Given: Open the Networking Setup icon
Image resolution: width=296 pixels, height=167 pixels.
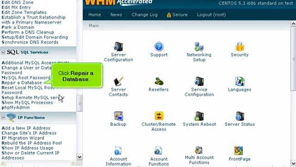Looking at the screenshot, I should click(199, 46).
